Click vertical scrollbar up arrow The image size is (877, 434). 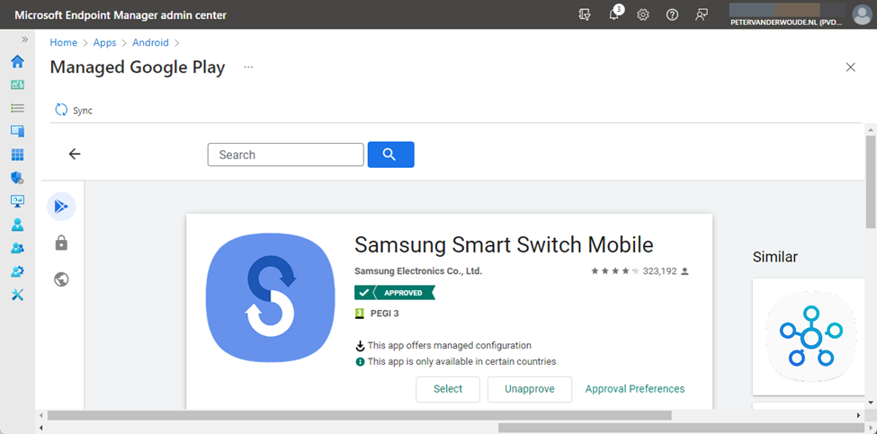point(871,129)
